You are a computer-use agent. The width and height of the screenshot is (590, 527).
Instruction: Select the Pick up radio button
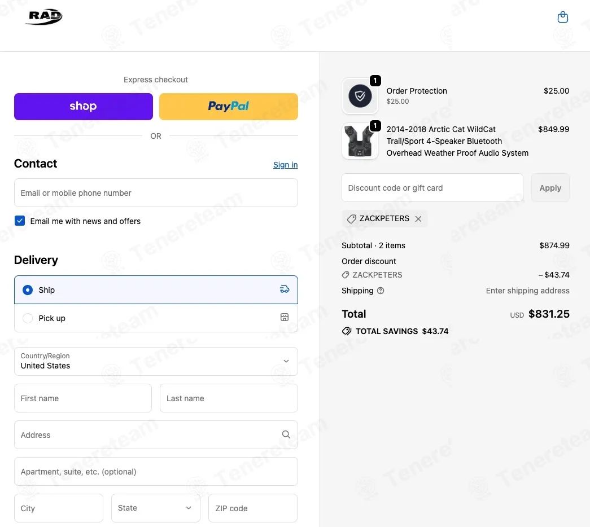28,318
